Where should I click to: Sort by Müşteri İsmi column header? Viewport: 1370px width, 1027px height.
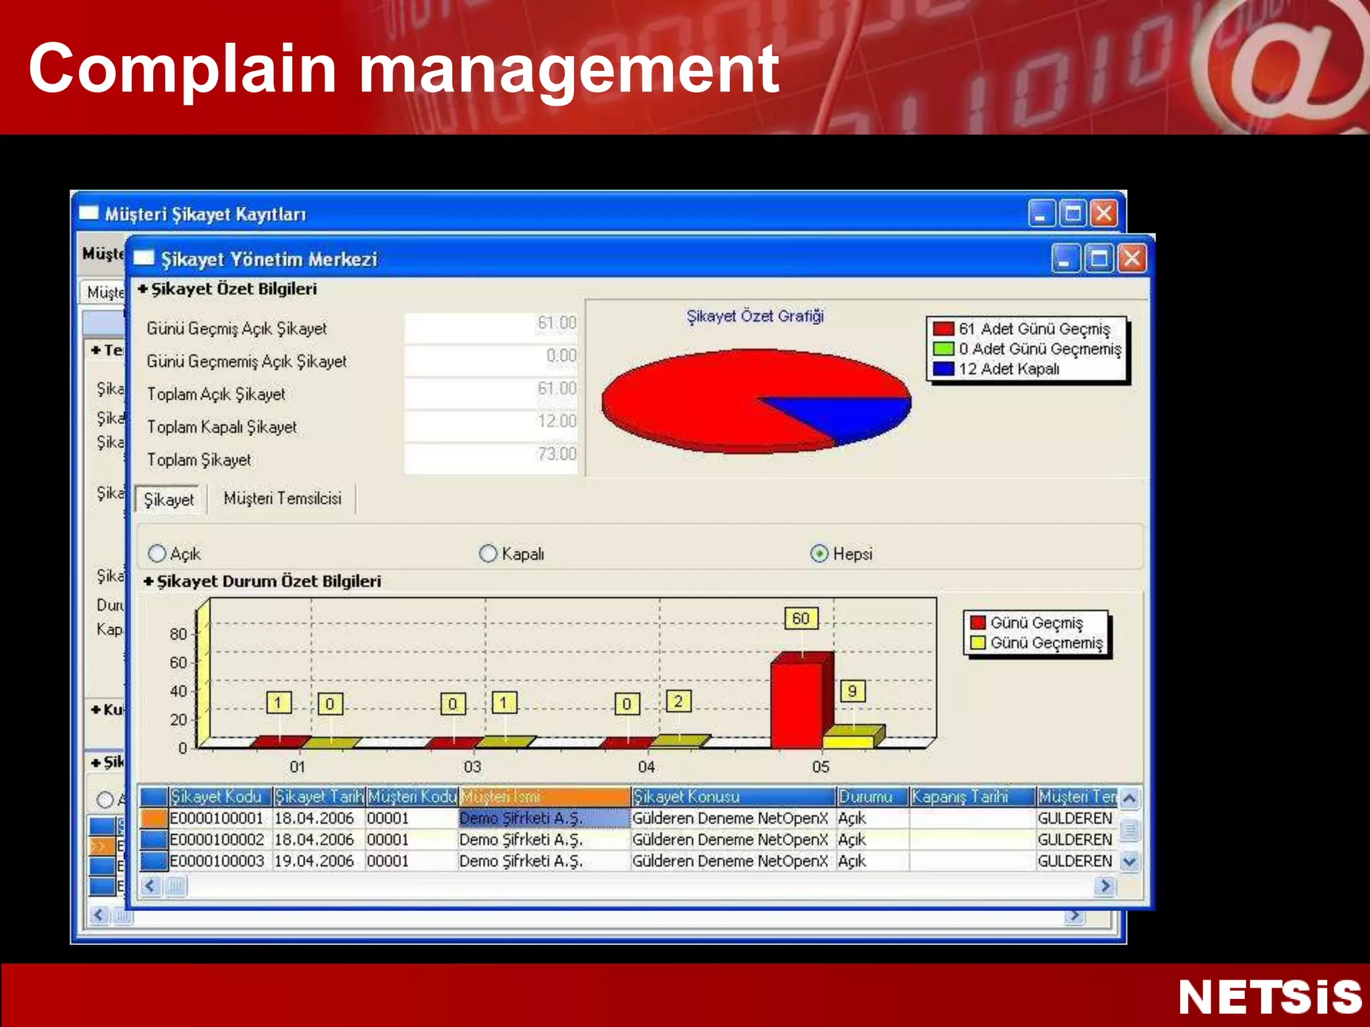coord(545,796)
